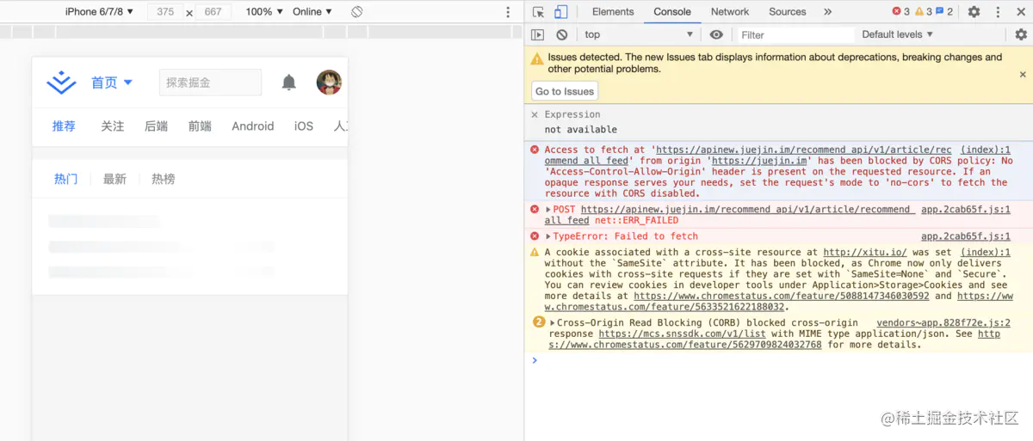Image resolution: width=1033 pixels, height=441 pixels.
Task: Click the console prompt input line
Action: 783,360
